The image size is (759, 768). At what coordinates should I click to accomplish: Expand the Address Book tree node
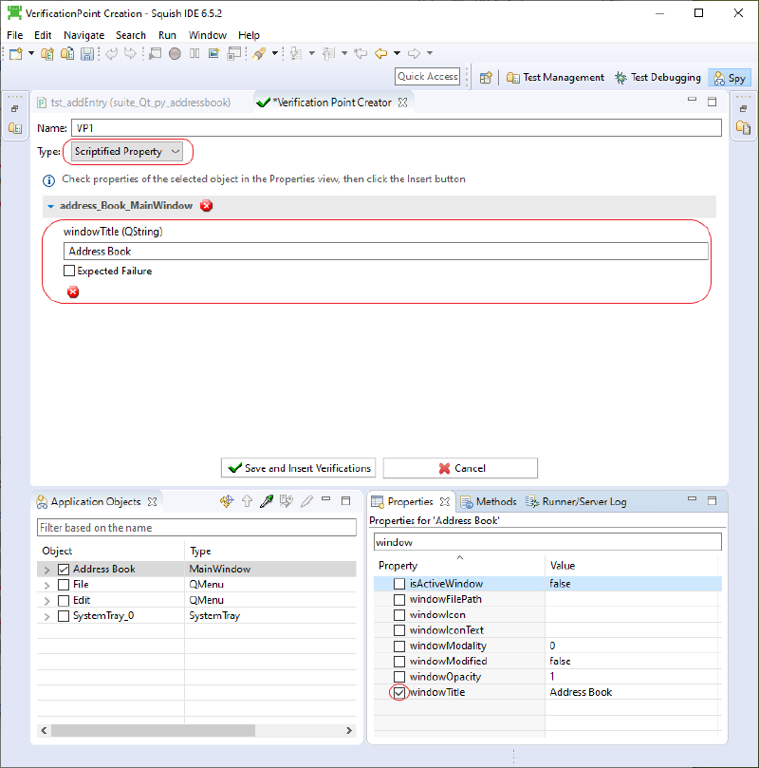pyautogui.click(x=47, y=570)
